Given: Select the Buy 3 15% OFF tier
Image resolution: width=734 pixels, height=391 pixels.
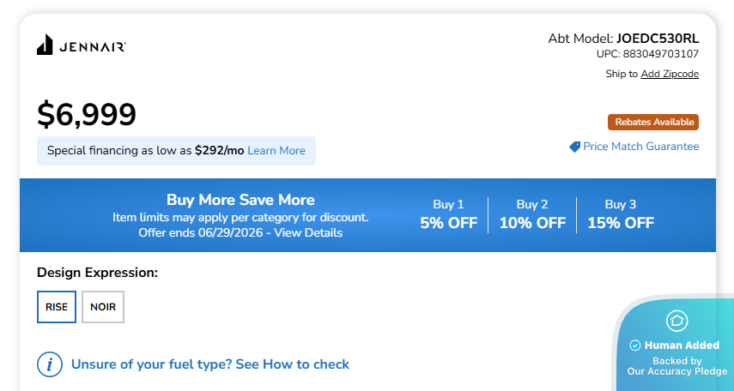Looking at the screenshot, I should [x=620, y=214].
